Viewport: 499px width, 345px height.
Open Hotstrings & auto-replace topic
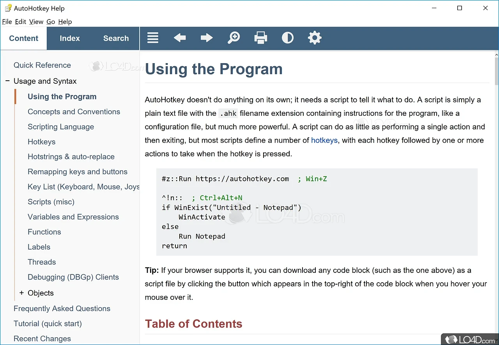click(71, 157)
